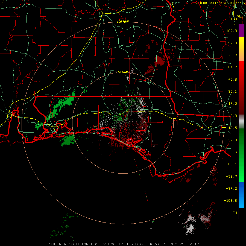Click the 14.5 legend value
246x246 pixels.
pyautogui.click(x=233, y=104)
